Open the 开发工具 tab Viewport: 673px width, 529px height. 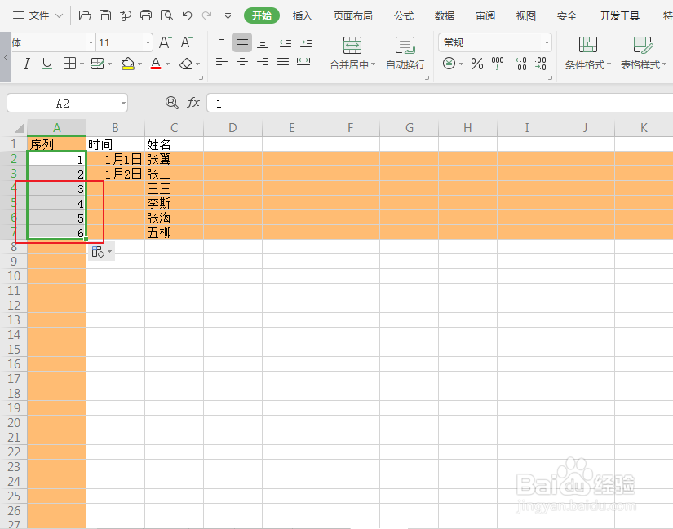pos(619,16)
